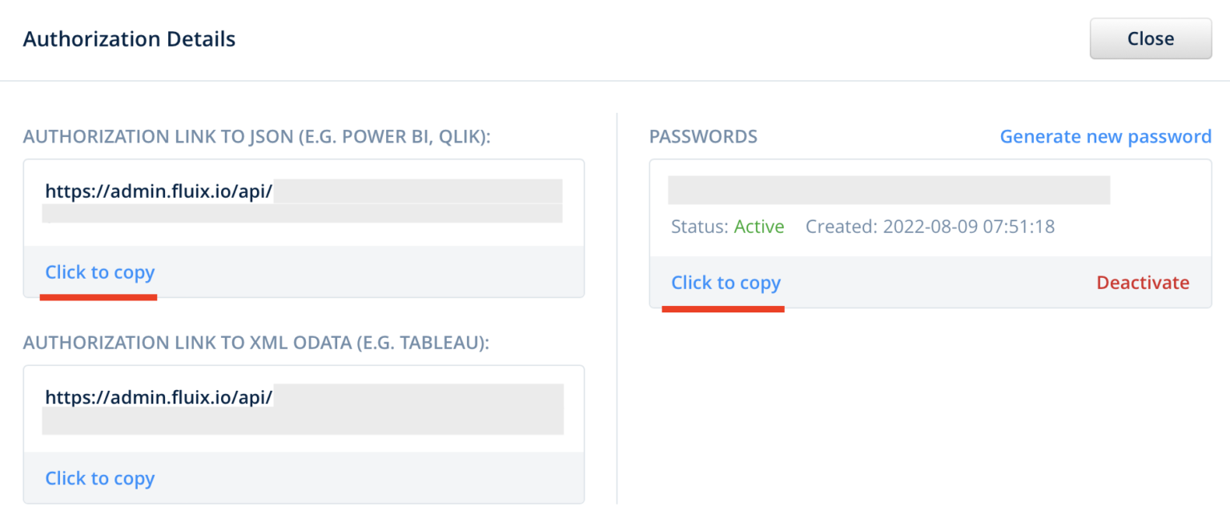Click the Generate new password link

click(x=1105, y=136)
